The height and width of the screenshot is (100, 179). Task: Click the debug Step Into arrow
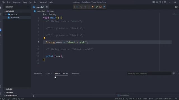[85, 7]
